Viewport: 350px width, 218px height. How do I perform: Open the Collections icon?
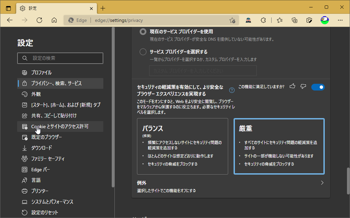click(294, 20)
